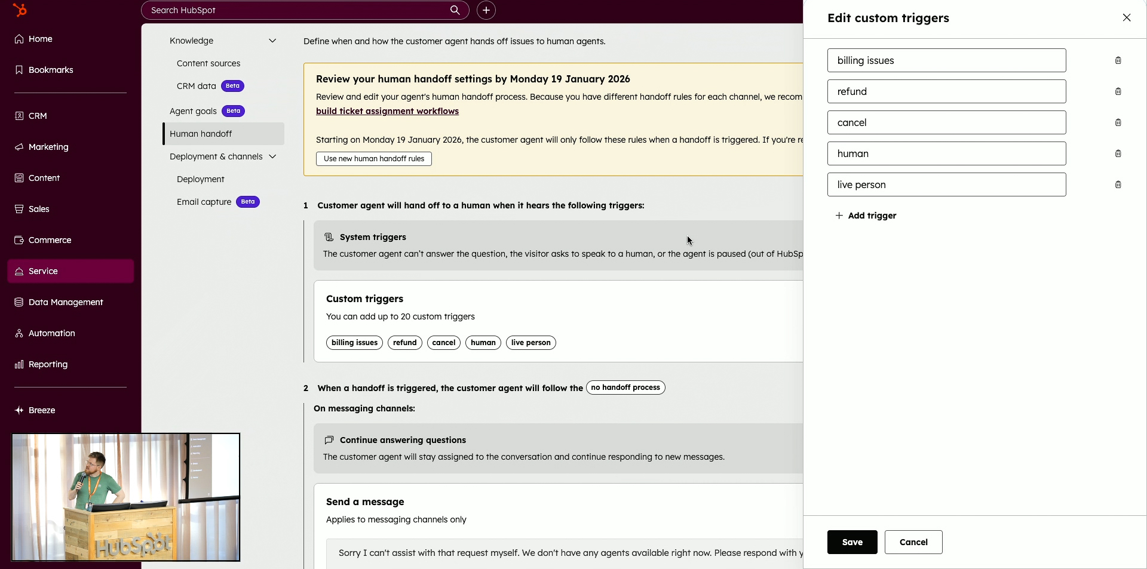Screen dimensions: 1147x569
Task: Open the "no handoff process" dropdown
Action: click(x=625, y=387)
